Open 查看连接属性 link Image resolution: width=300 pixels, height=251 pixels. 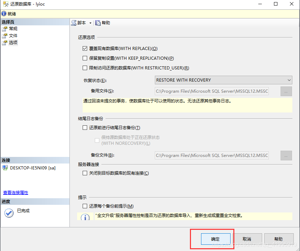(x=15, y=192)
